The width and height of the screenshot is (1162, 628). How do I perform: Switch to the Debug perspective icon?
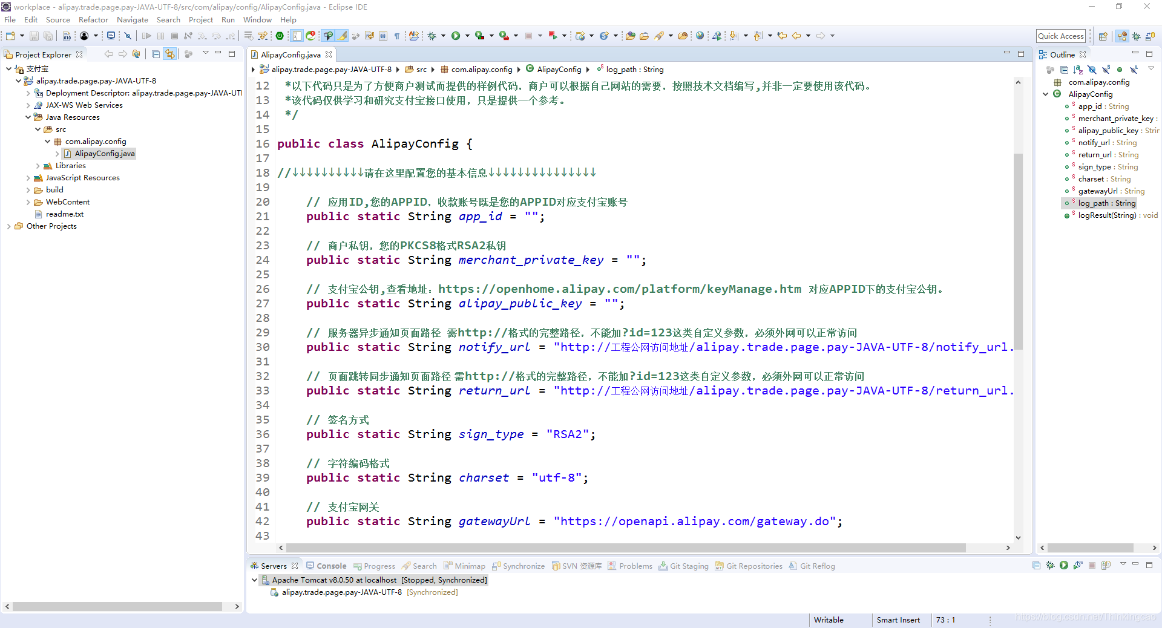tap(1137, 36)
